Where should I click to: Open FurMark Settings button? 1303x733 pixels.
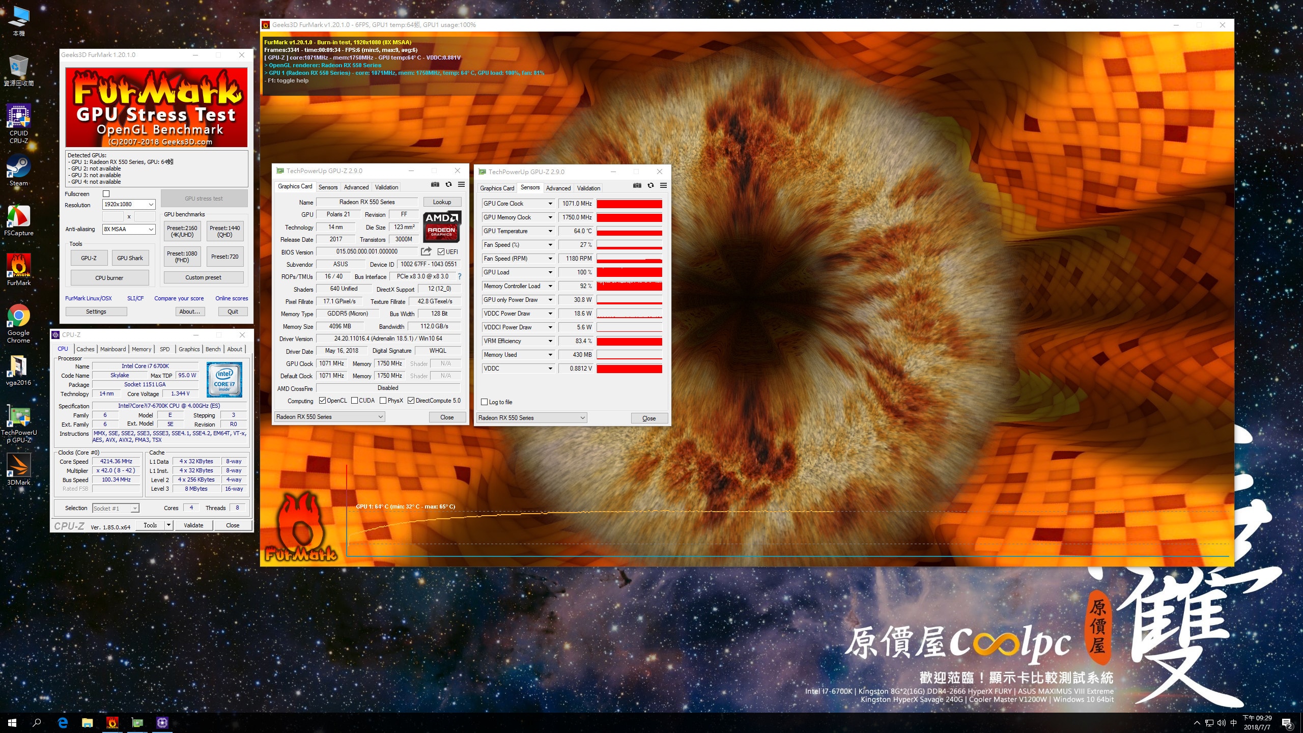point(96,312)
